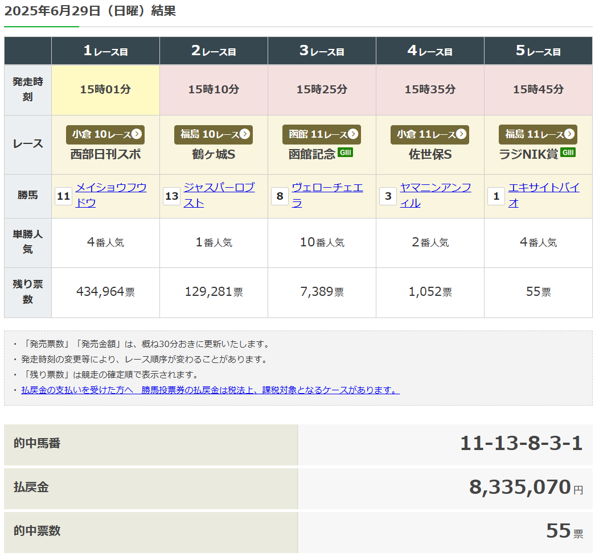Click 残り票数 row header
The image size is (595, 557).
pos(28,292)
